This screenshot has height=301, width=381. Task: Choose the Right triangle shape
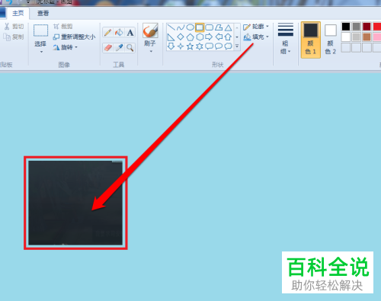click(171, 37)
